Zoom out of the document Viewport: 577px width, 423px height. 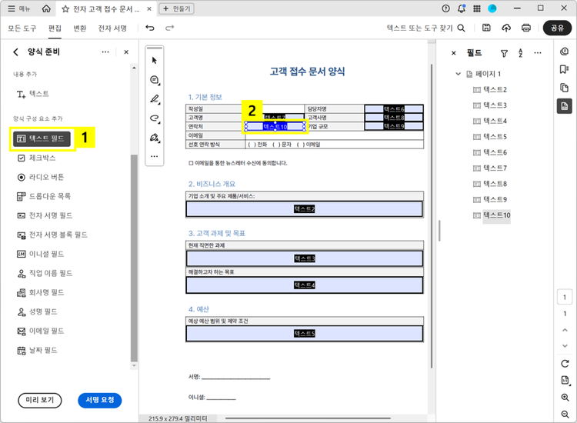click(x=565, y=415)
